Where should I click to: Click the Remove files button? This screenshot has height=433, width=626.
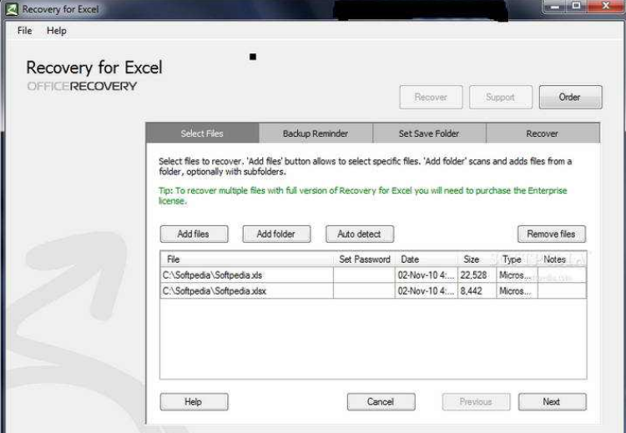click(x=552, y=234)
